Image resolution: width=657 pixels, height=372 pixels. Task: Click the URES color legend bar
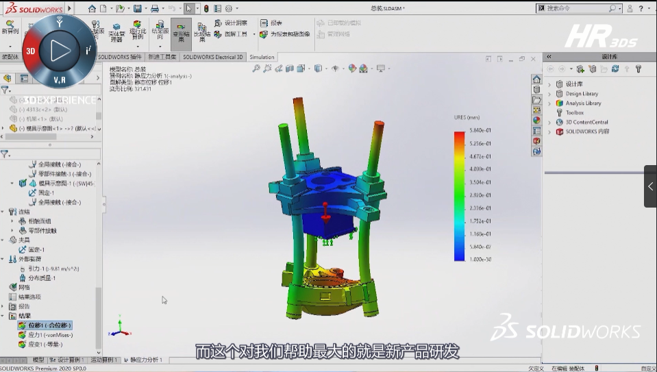pyautogui.click(x=459, y=196)
